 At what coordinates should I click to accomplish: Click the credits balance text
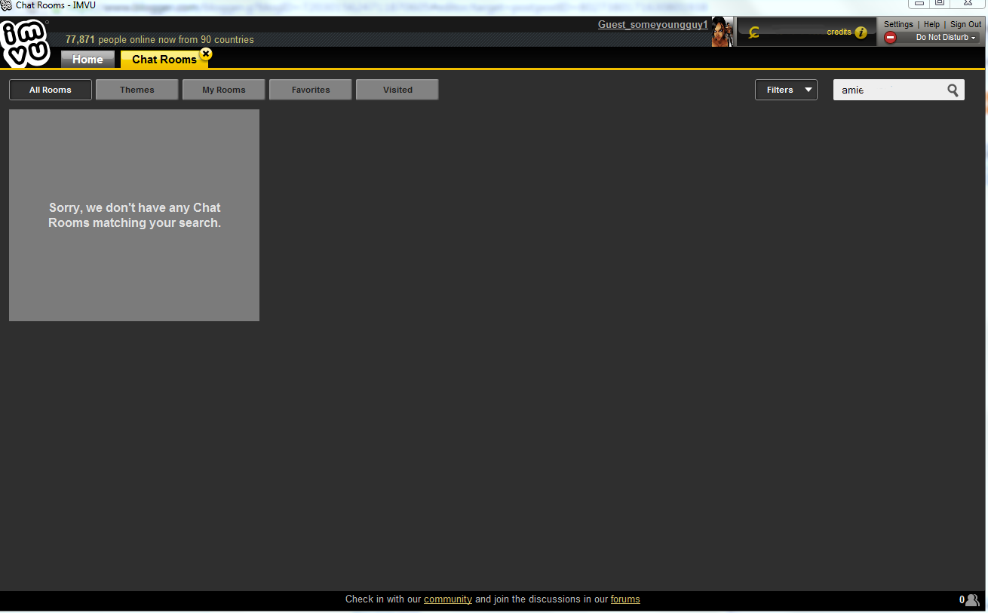point(839,32)
